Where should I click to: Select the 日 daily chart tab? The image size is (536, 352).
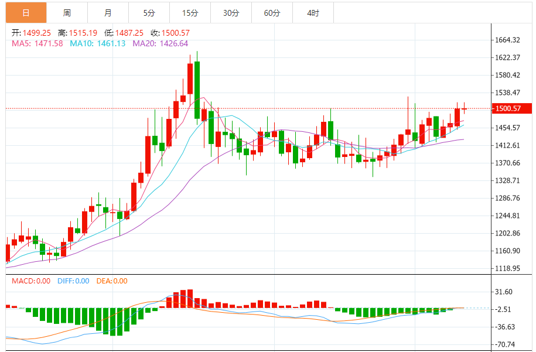pyautogui.click(x=26, y=13)
